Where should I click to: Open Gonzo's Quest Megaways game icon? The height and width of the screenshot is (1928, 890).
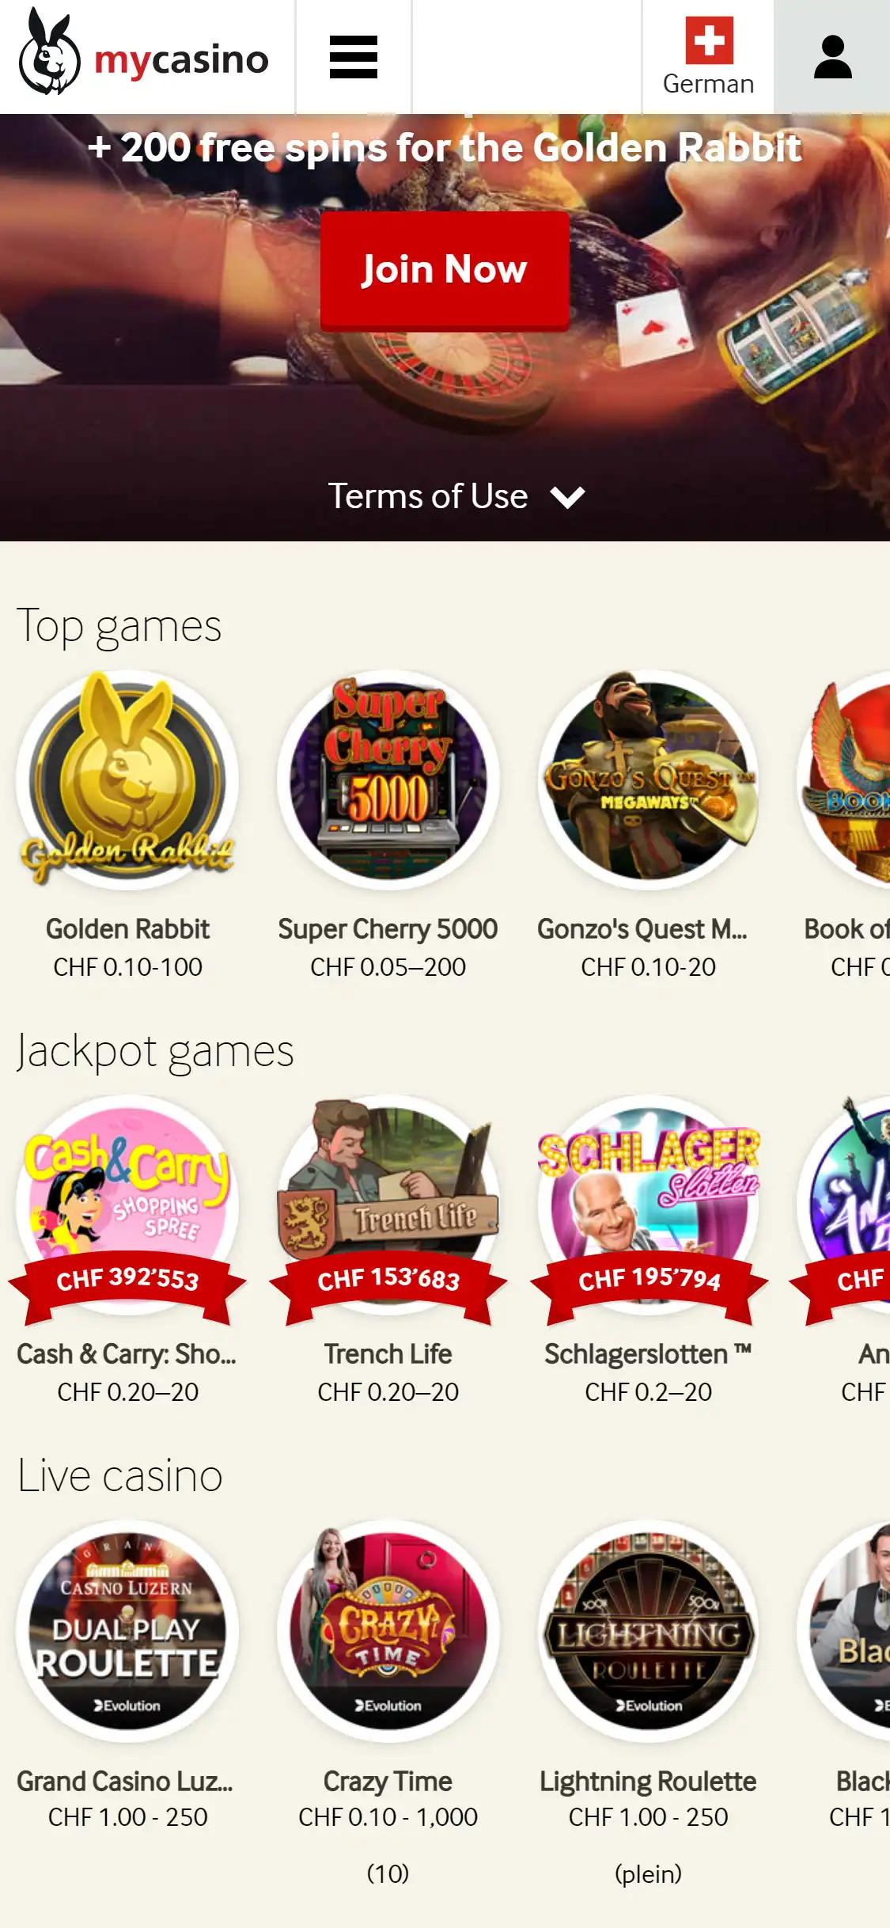point(648,780)
